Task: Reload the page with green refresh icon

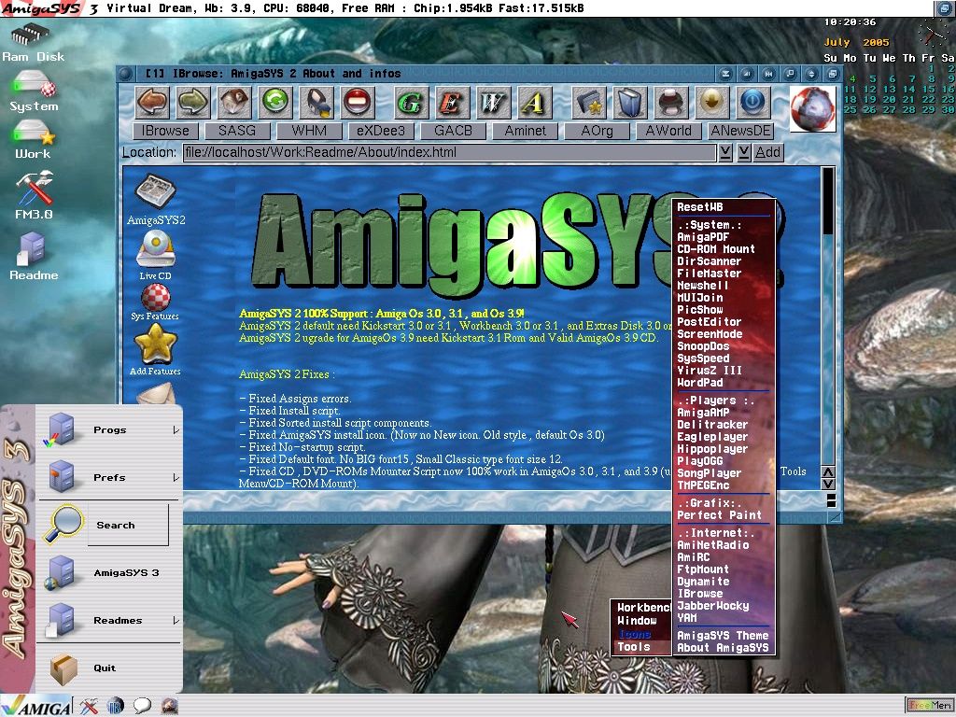Action: pyautogui.click(x=275, y=101)
